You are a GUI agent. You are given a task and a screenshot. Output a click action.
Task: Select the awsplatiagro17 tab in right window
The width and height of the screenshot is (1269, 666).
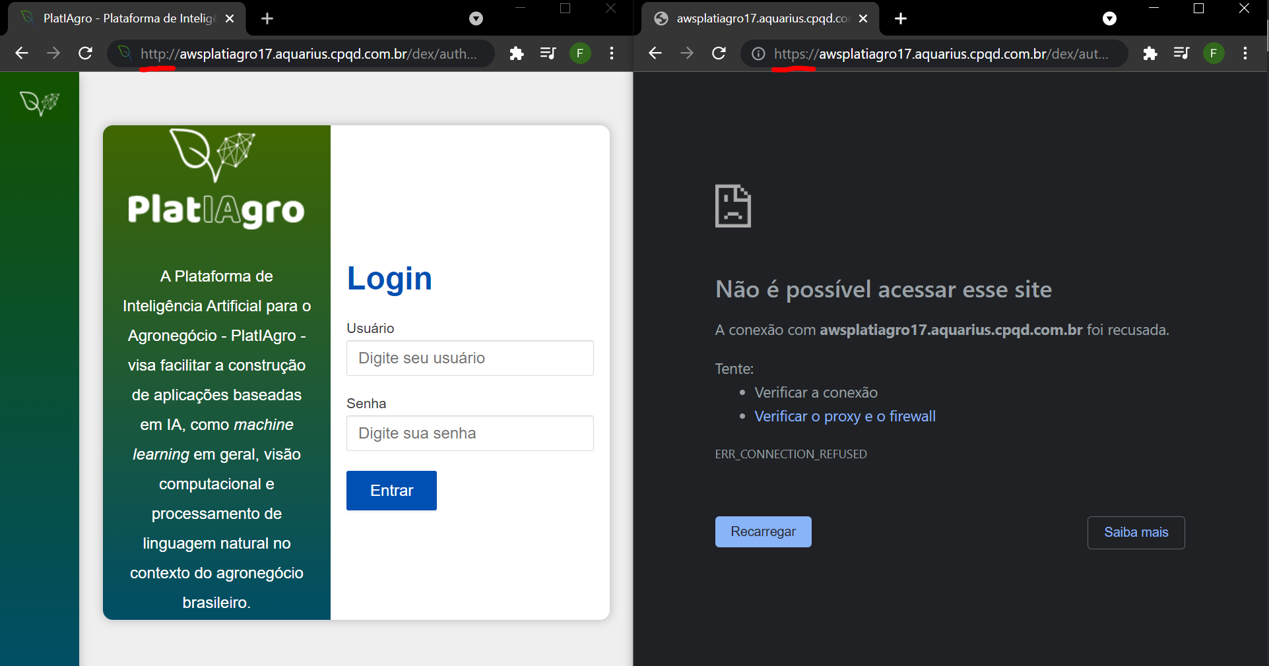(760, 18)
